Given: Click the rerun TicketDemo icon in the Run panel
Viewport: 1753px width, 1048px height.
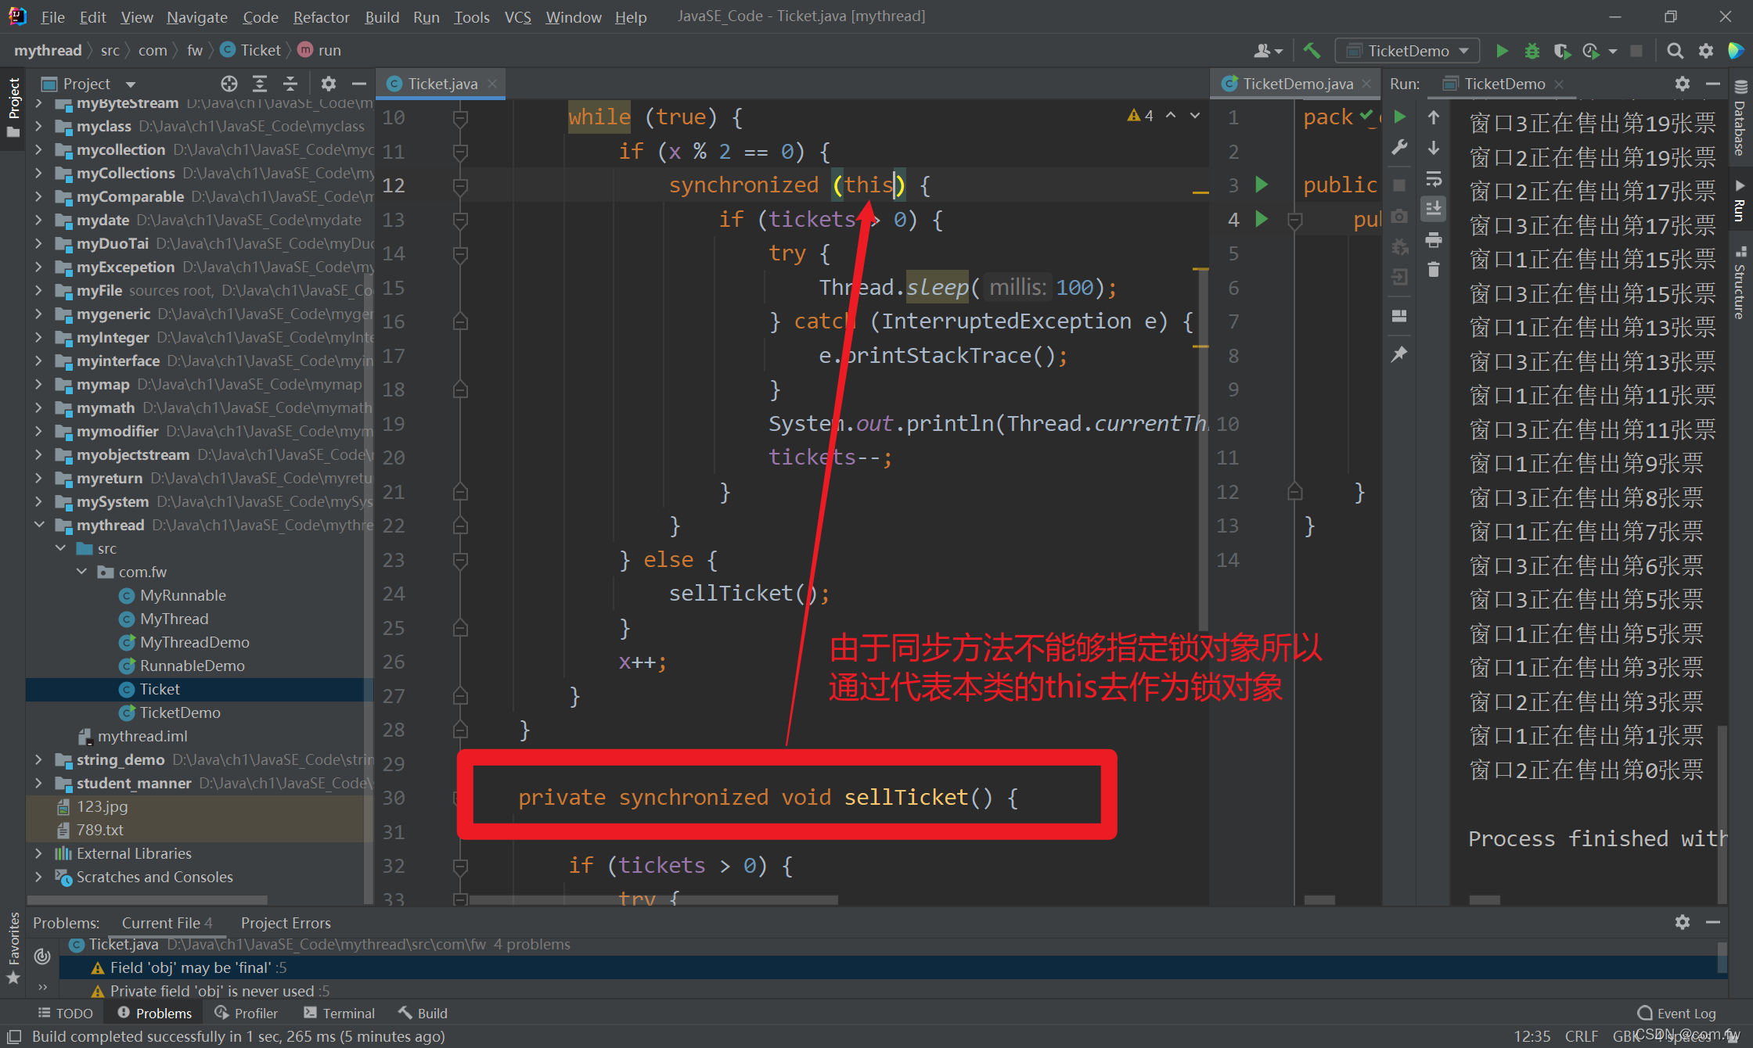Looking at the screenshot, I should coord(1400,117).
